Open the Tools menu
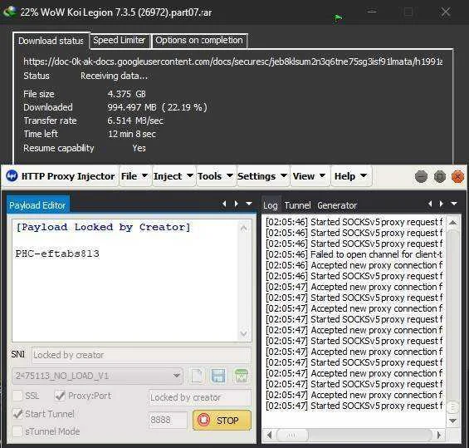The image size is (469, 448). click(x=215, y=176)
